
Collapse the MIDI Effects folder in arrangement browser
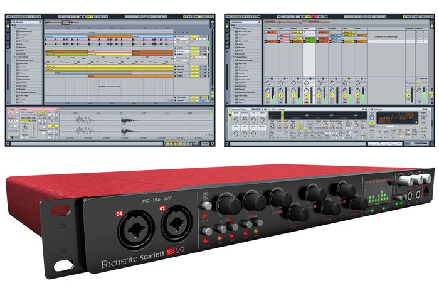(13, 28)
